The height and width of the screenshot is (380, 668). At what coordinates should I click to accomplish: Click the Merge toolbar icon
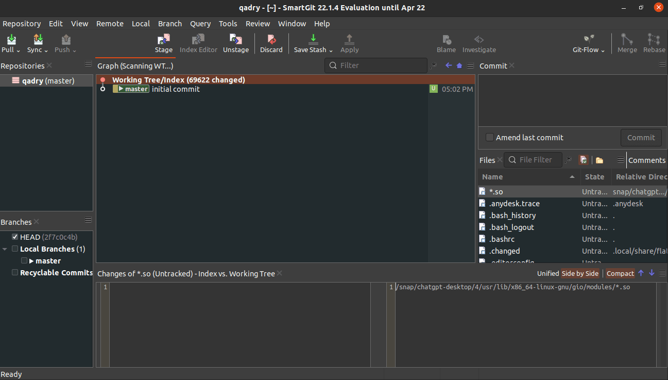click(x=627, y=39)
